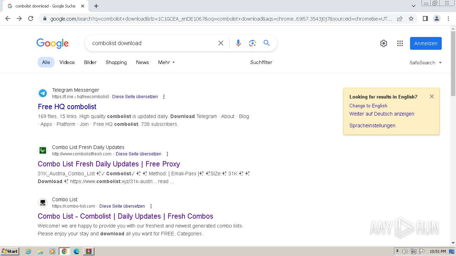Open more options for combolistfresh result
This screenshot has height=256, width=456.
[x=167, y=154]
